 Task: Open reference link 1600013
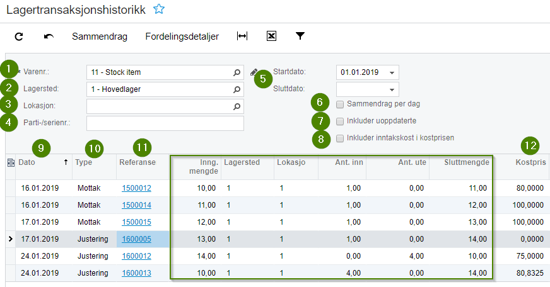pos(136,273)
